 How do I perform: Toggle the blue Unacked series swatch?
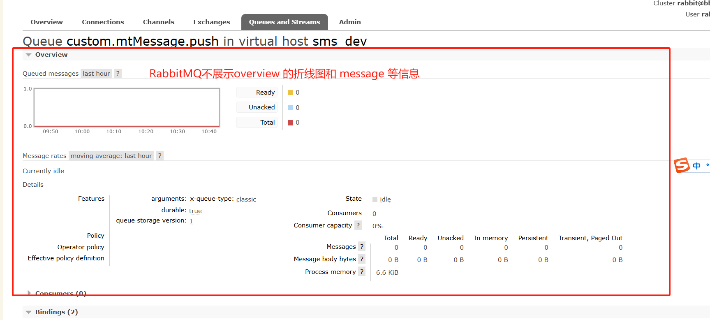[x=290, y=108]
